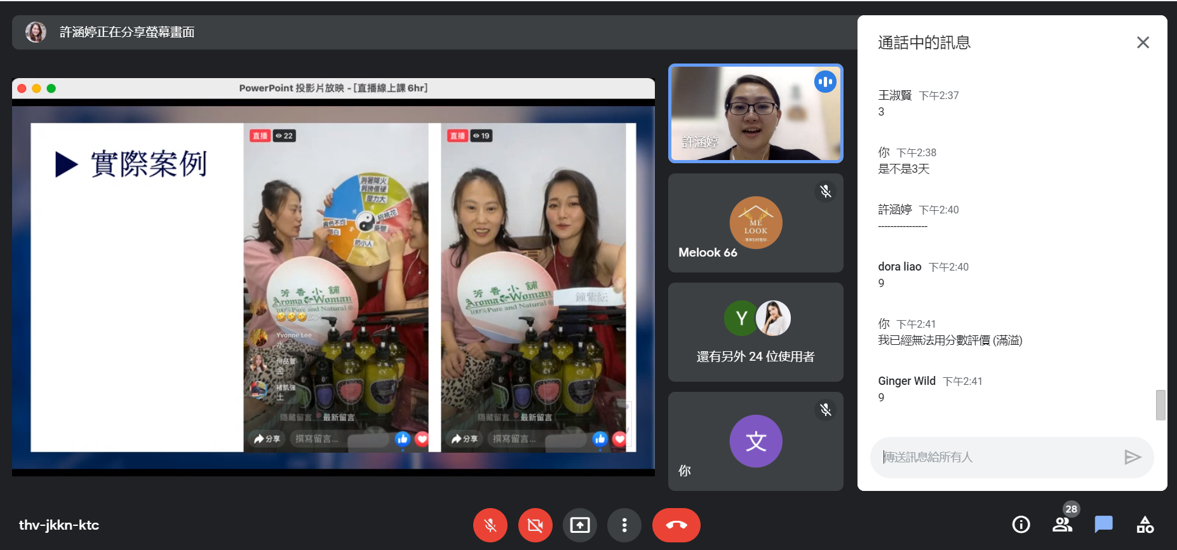The image size is (1177, 550).
Task: Unmute the microphone in the call bar
Action: point(490,525)
